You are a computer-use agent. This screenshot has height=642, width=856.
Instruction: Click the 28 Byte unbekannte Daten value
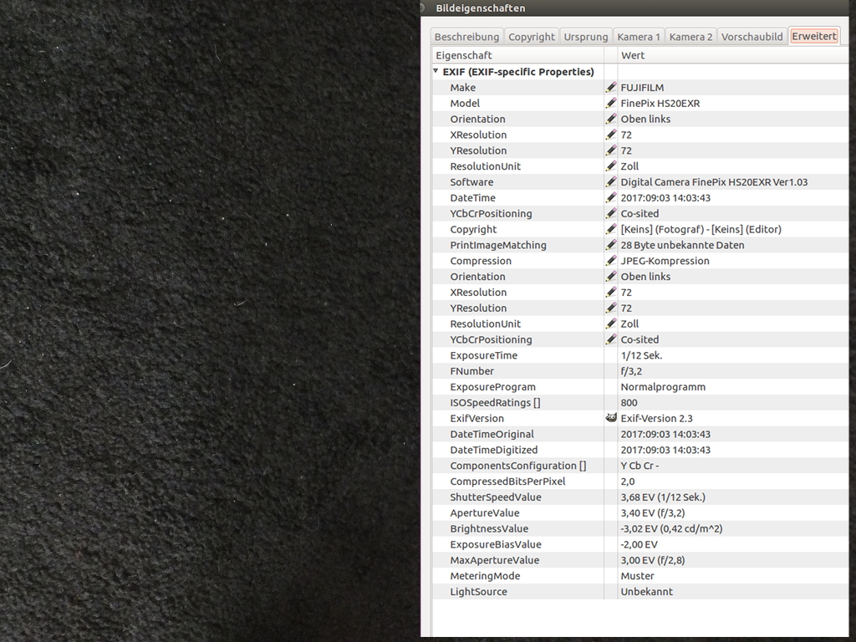point(682,245)
